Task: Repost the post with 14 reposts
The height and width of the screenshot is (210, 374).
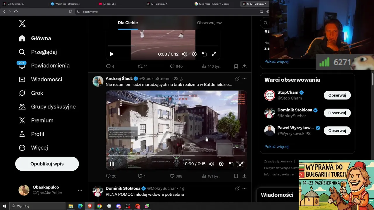Action: pyautogui.click(x=143, y=66)
